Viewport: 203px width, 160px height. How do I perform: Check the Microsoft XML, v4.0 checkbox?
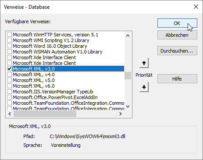tap(10, 75)
